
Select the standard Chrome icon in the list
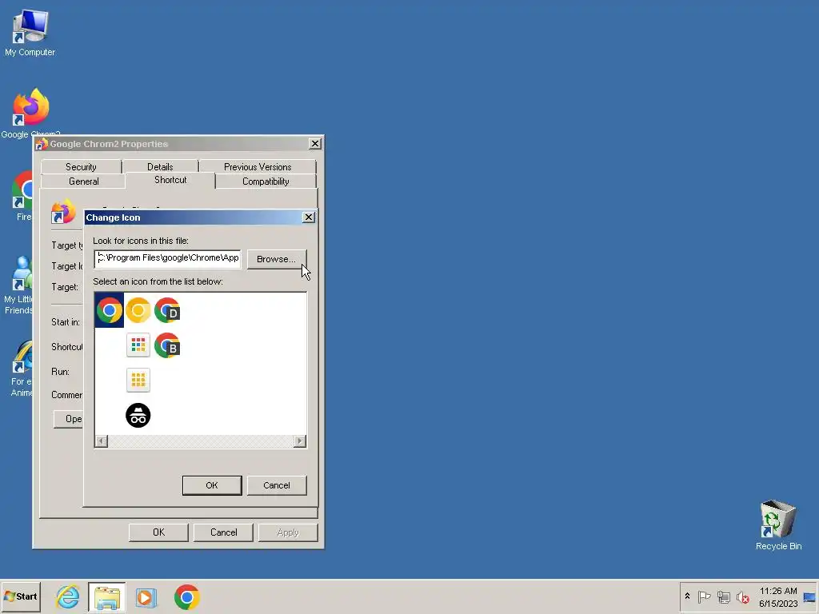click(x=109, y=310)
